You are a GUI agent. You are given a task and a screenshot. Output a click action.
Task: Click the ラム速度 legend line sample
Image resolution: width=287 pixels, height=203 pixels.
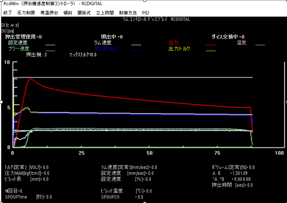[136, 44]
